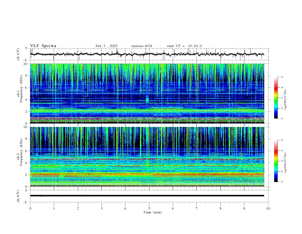The width and height of the screenshot is (302, 234).
Task: Click the "9" minute tick on the time axis
Action: (x=244, y=208)
